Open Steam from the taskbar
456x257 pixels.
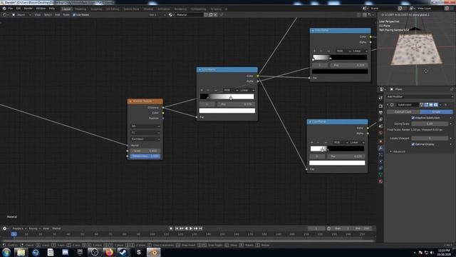point(123,252)
